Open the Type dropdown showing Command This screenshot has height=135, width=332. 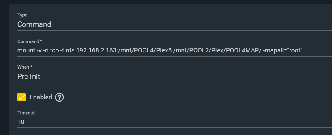[175, 24]
